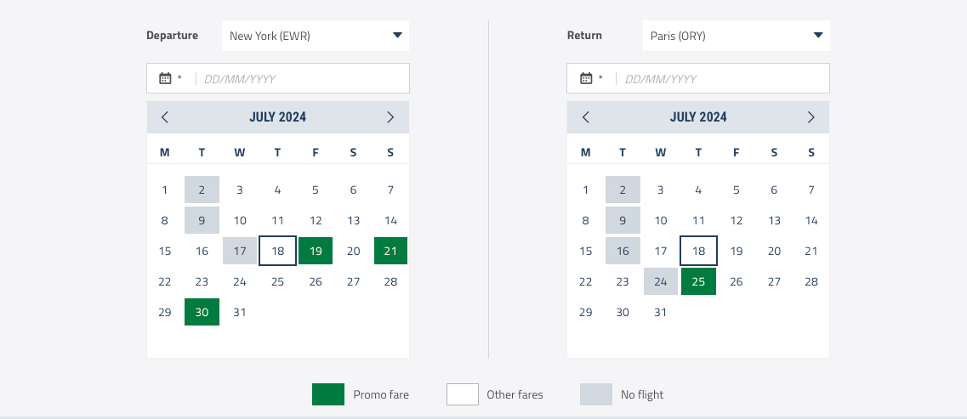Choose July 26 as the return date

(737, 281)
